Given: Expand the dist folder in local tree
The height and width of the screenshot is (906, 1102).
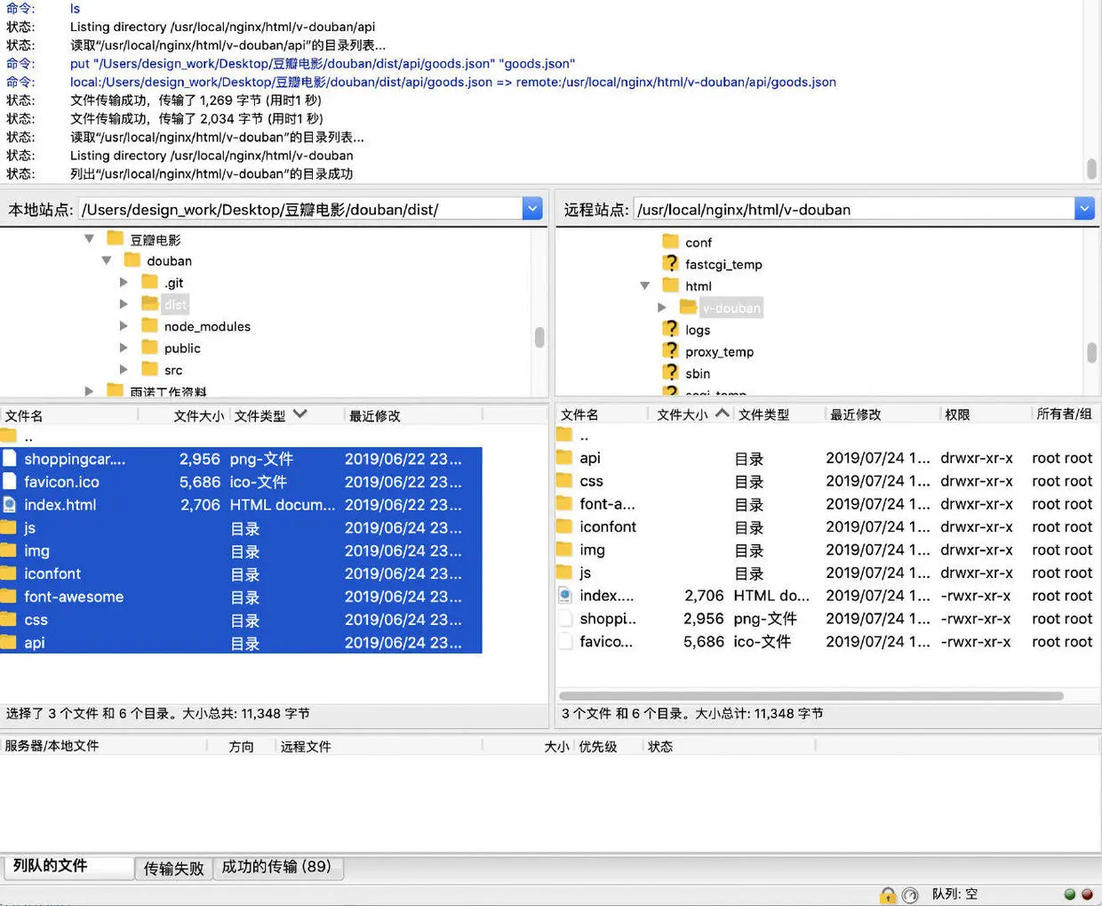Looking at the screenshot, I should (x=124, y=304).
